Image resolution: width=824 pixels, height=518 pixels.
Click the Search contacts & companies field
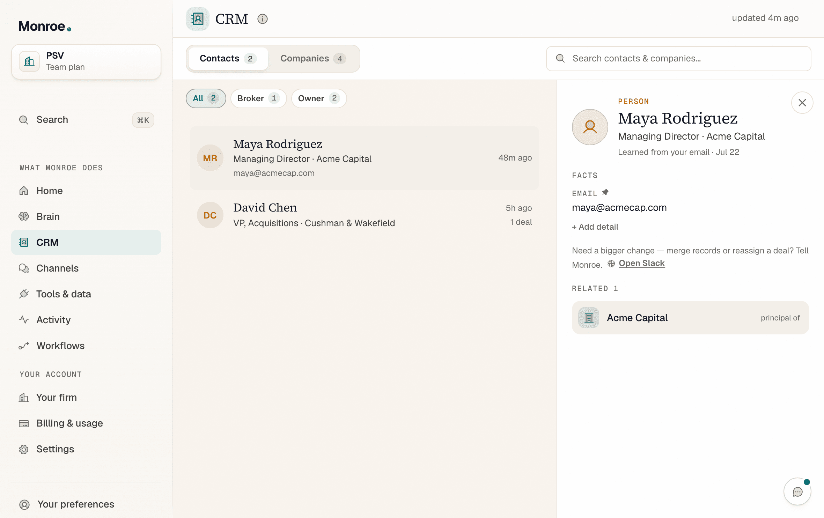point(678,59)
